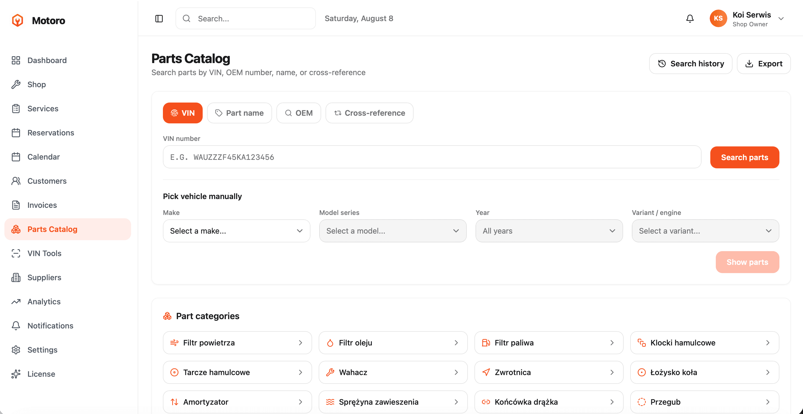Open the Amortyzator category

click(237, 402)
